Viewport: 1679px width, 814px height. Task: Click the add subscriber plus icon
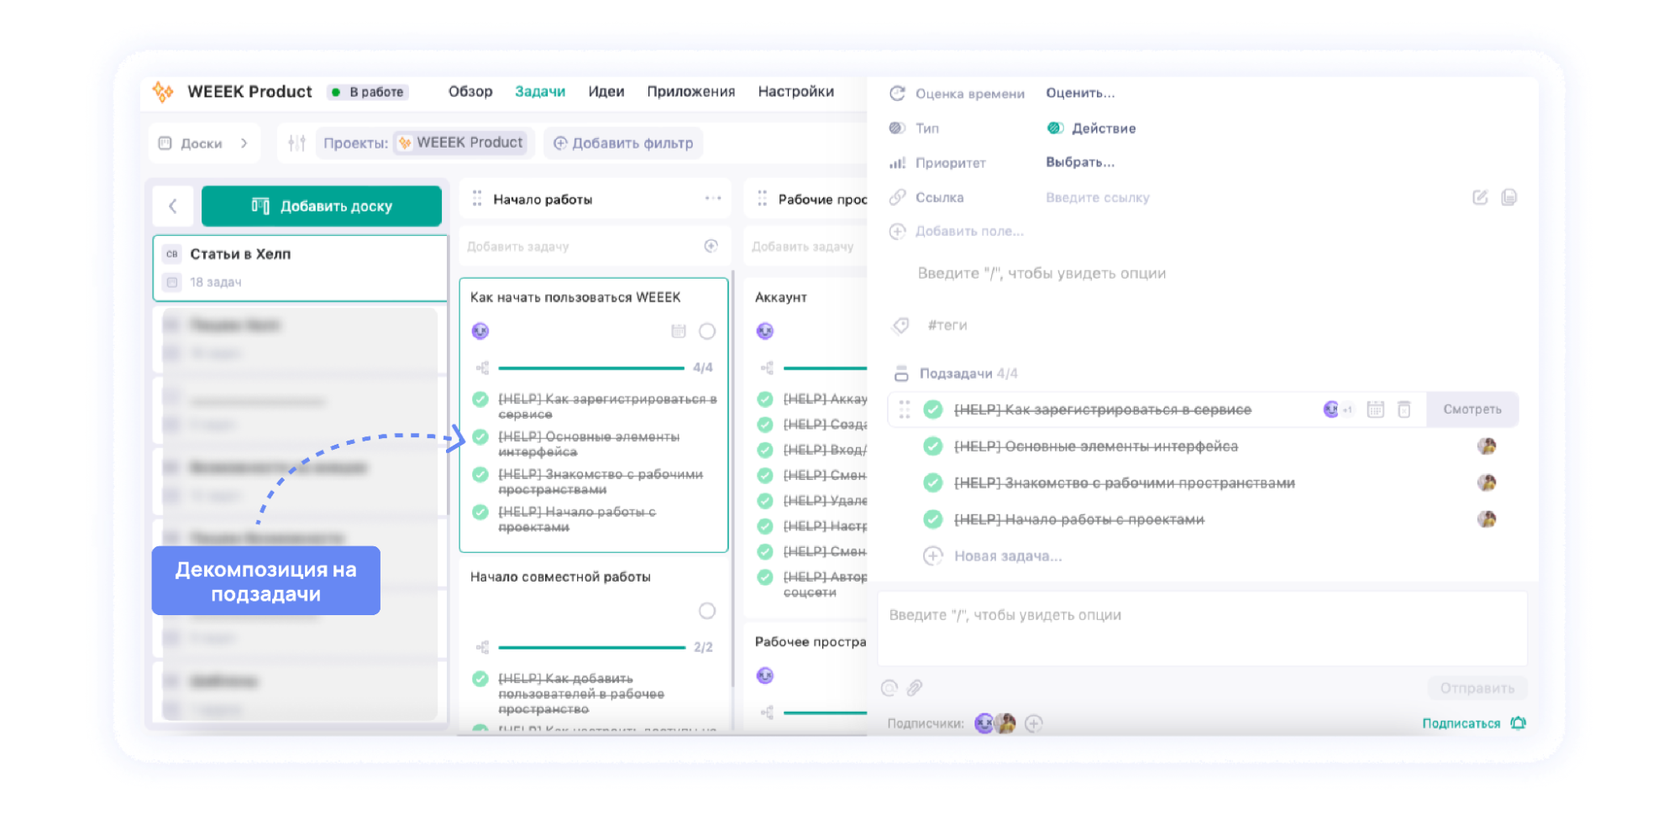[1034, 723]
